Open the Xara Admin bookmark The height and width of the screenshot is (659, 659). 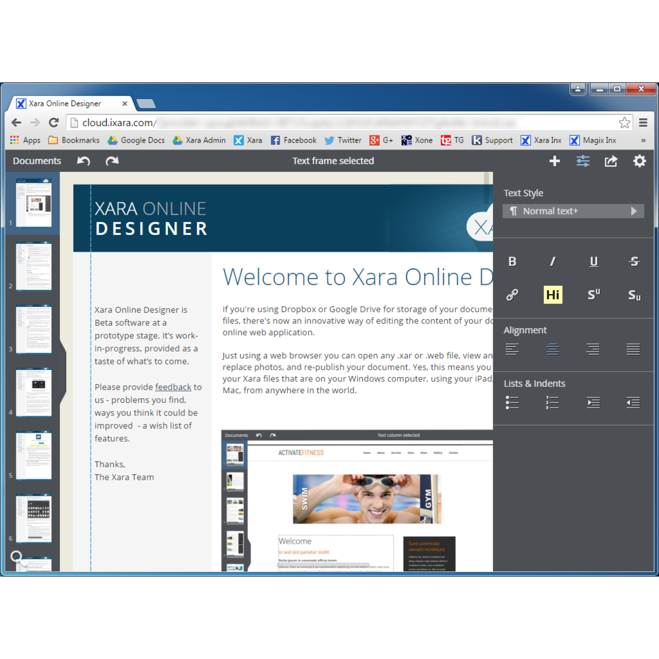[199, 140]
